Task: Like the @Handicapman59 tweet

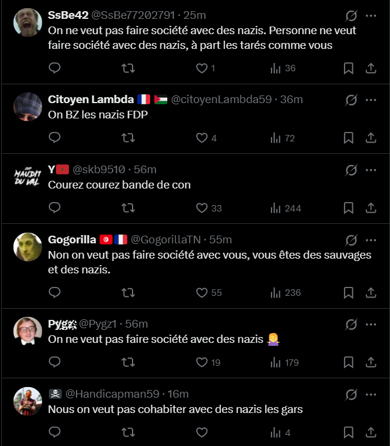Action: (x=201, y=432)
